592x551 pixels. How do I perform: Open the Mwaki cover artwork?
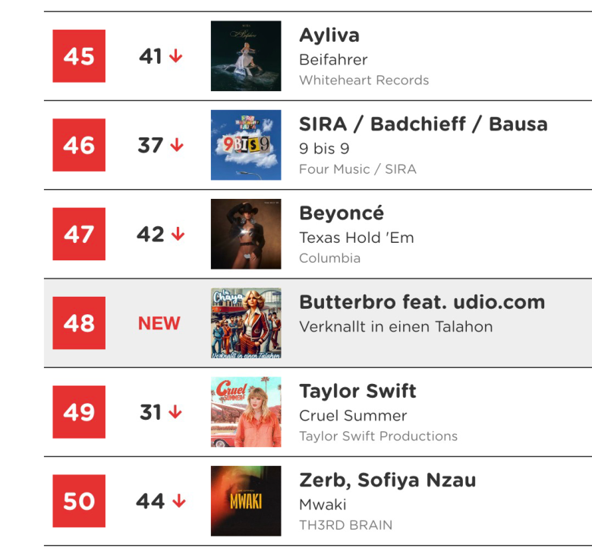(x=246, y=501)
